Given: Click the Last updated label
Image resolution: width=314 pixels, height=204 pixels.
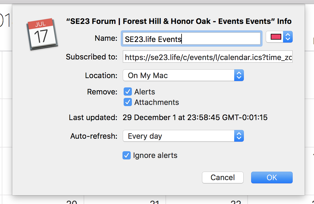Looking at the screenshot, I should click(x=93, y=118).
